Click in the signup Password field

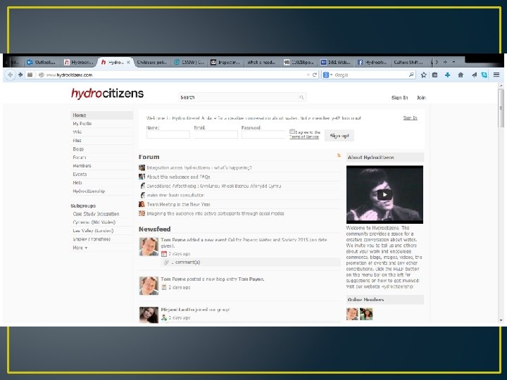pos(263,134)
